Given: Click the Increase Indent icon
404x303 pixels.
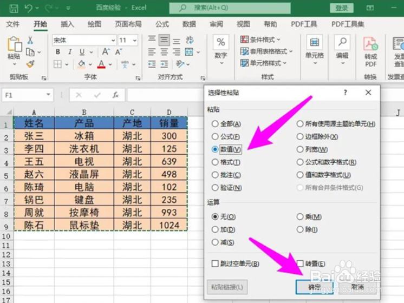Looking at the screenshot, I should 164,64.
